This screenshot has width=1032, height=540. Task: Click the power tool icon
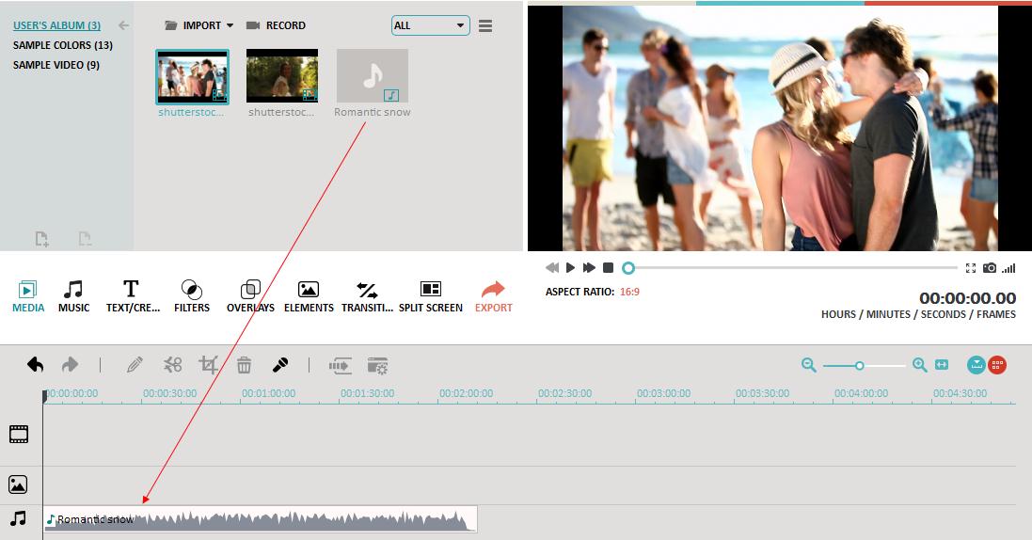(x=341, y=365)
